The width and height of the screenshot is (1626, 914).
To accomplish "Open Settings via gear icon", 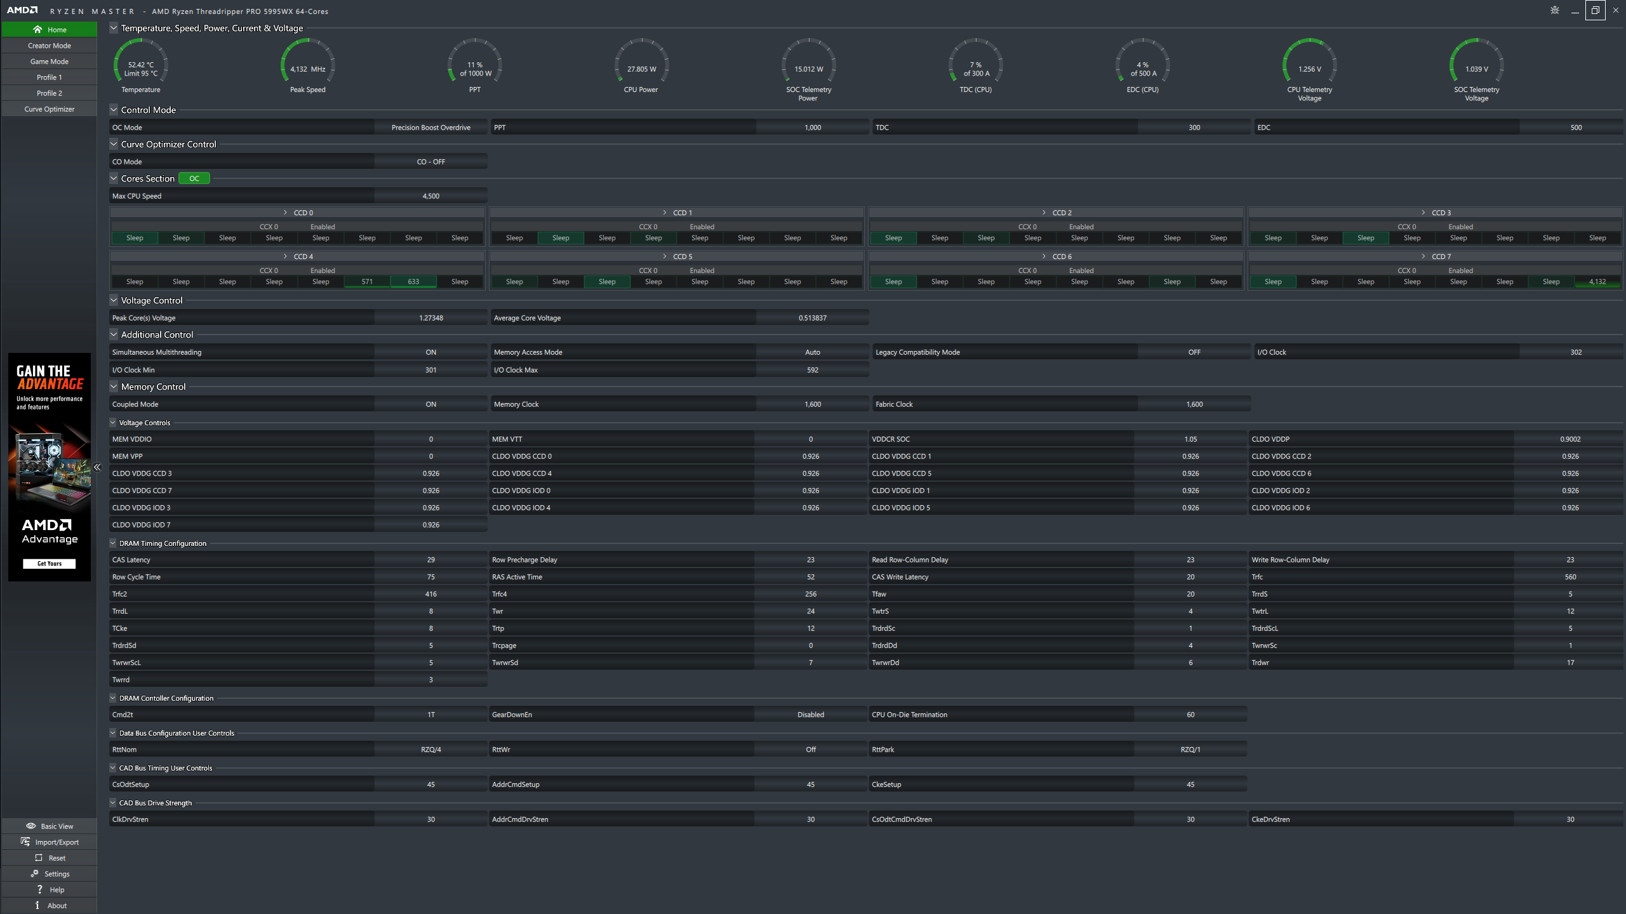I will point(34,873).
